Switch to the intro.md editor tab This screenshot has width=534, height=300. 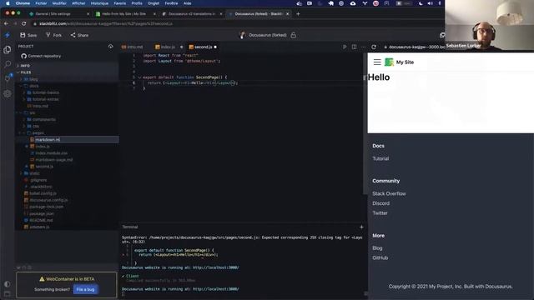pyautogui.click(x=133, y=47)
